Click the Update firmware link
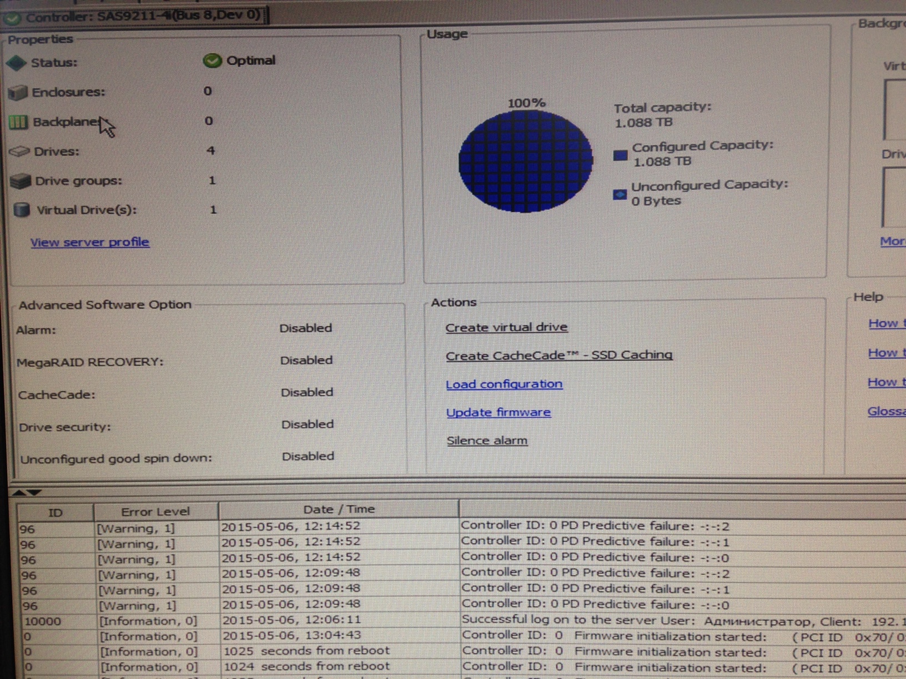 tap(499, 412)
